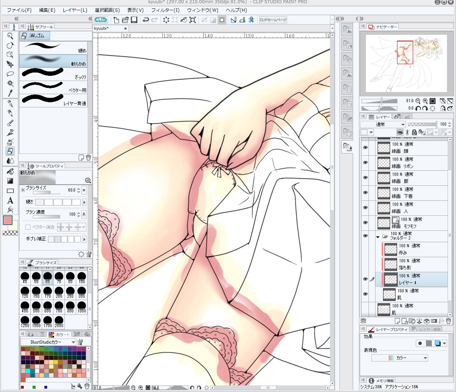Open the layer effect options dropdown arrow
The image size is (456, 392).
[x=445, y=343]
